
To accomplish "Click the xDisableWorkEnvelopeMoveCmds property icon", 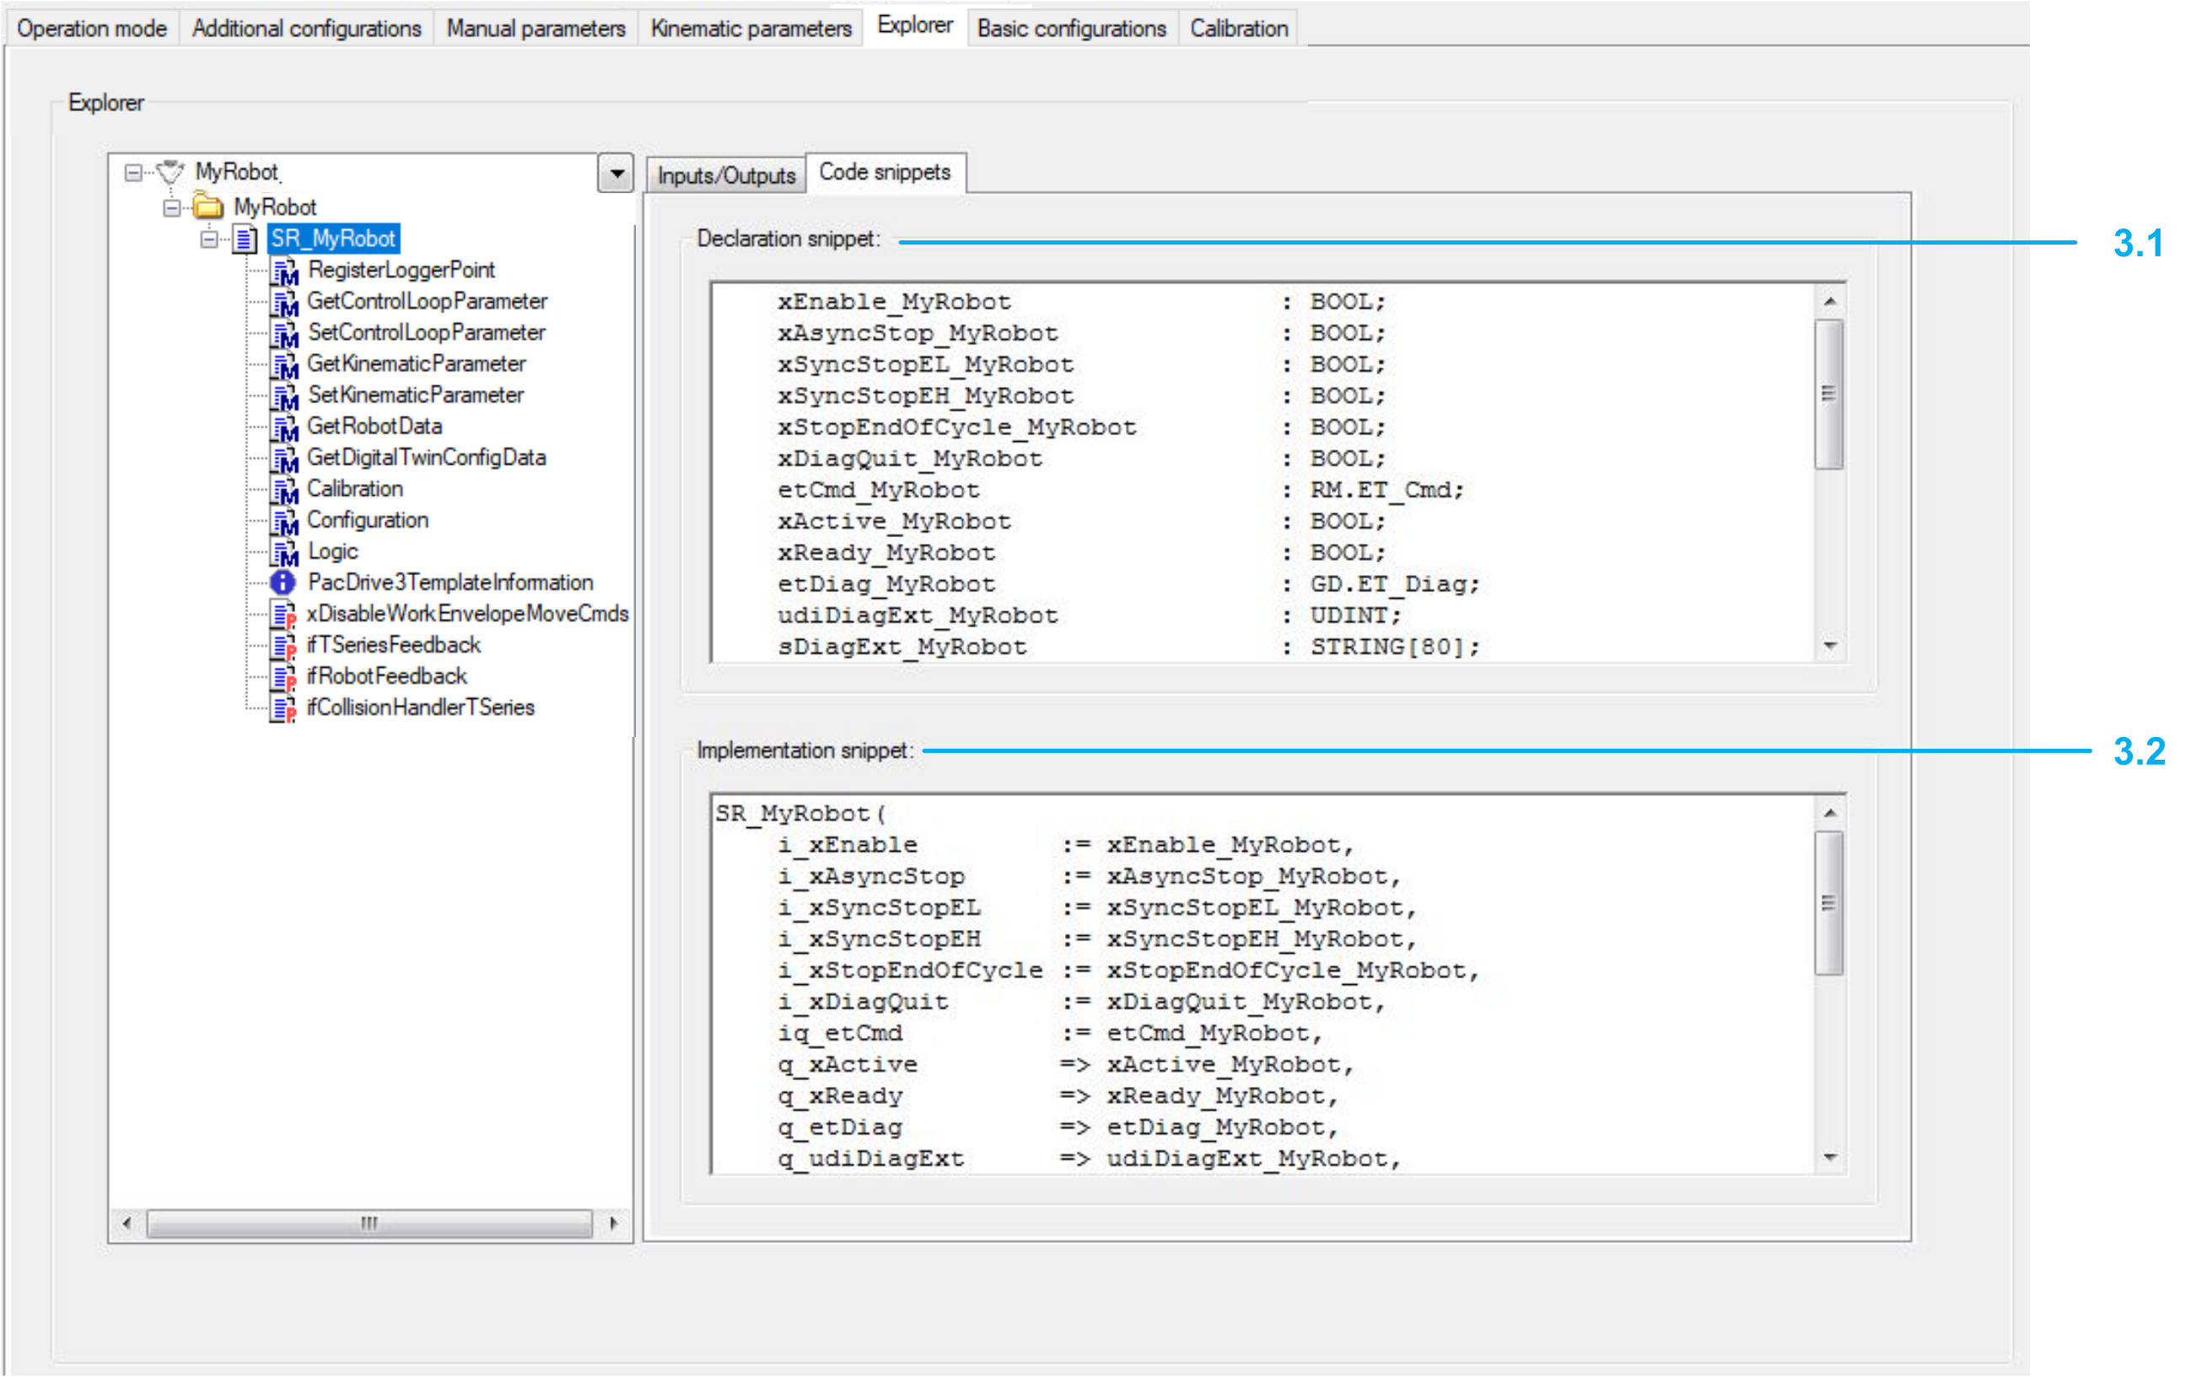I will (284, 616).
